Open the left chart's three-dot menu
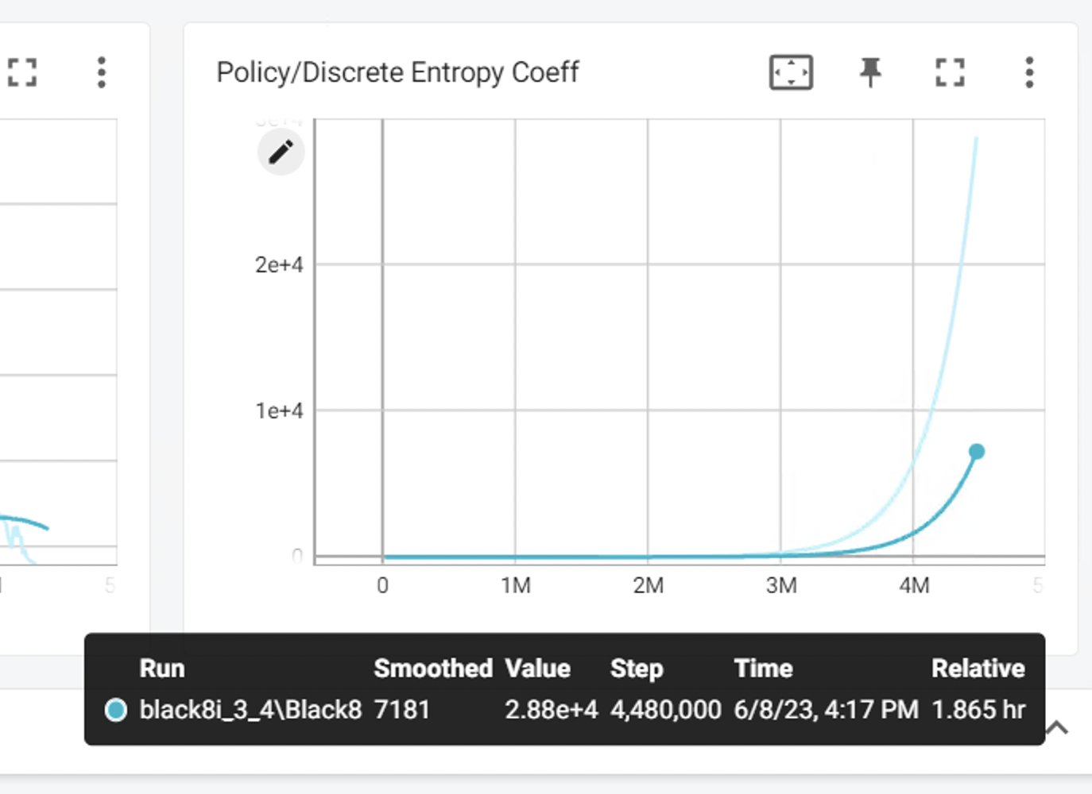The width and height of the screenshot is (1092, 794). pos(102,72)
